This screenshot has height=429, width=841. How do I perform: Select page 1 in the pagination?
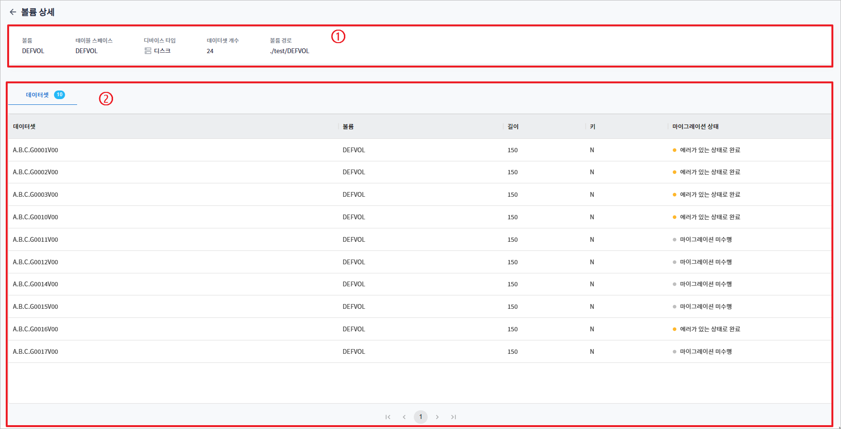click(x=420, y=417)
